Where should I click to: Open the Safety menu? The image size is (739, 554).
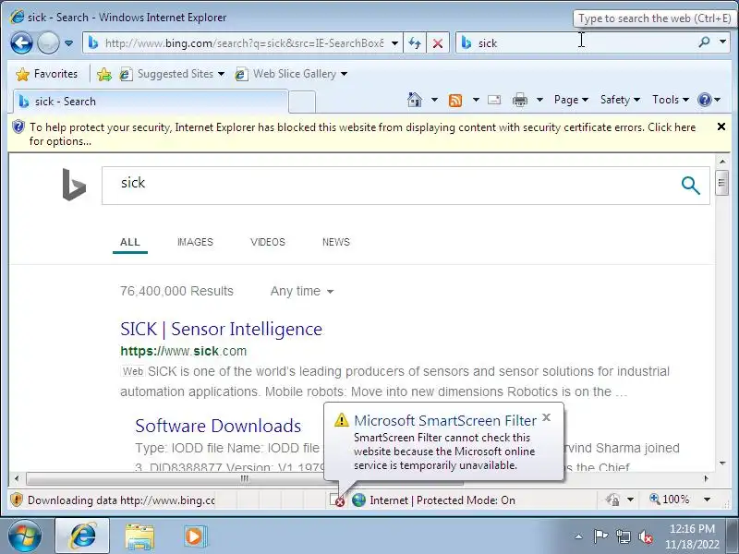pyautogui.click(x=620, y=100)
